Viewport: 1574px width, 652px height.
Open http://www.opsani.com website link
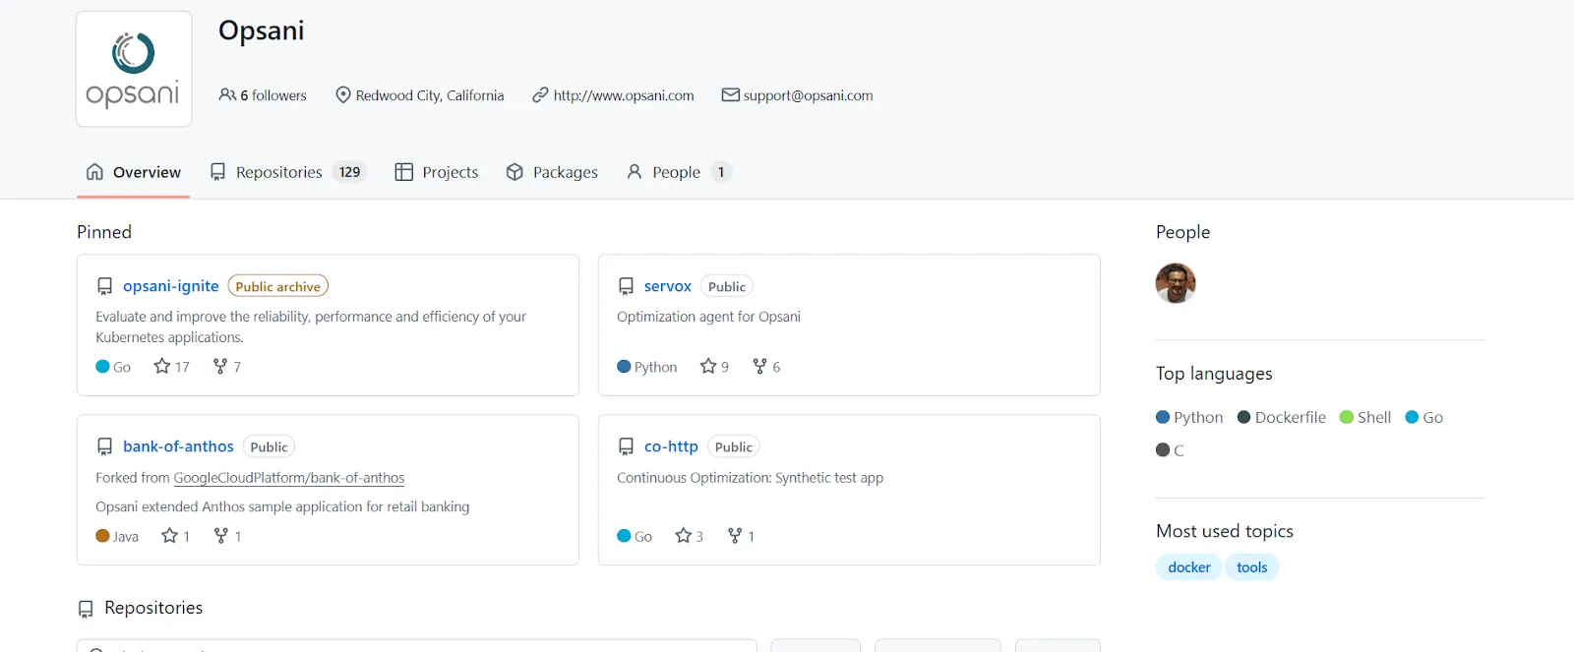(624, 95)
